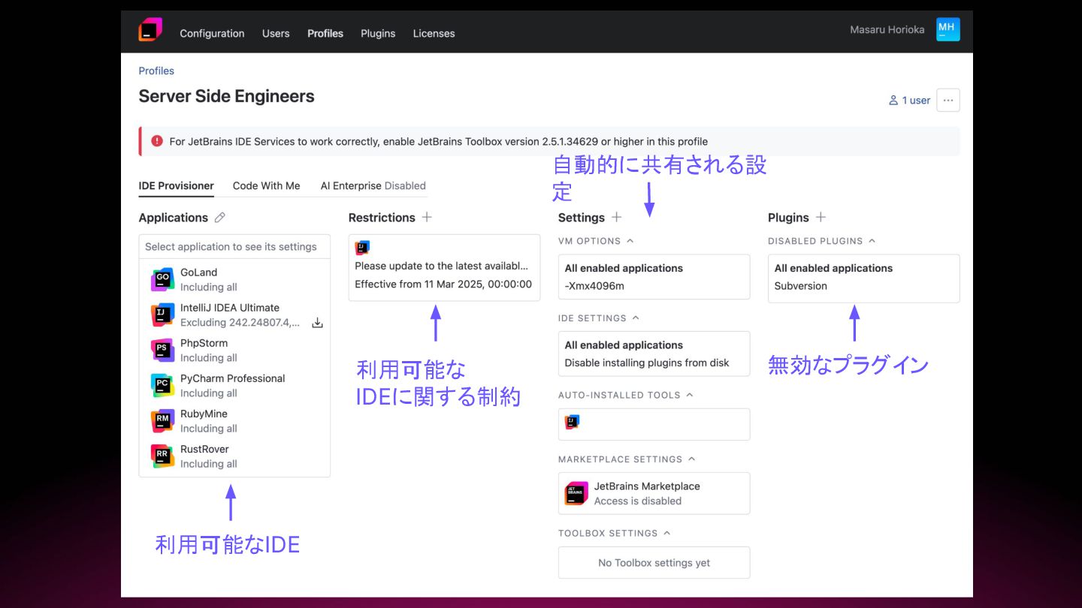Select the RustRover application icon
Image resolution: width=1082 pixels, height=608 pixels.
coord(162,456)
